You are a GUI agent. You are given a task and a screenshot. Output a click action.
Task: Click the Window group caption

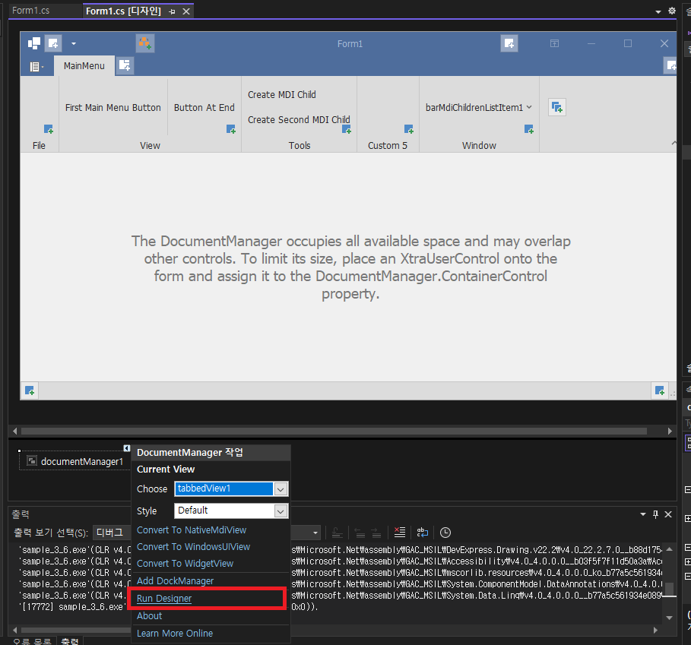click(479, 145)
